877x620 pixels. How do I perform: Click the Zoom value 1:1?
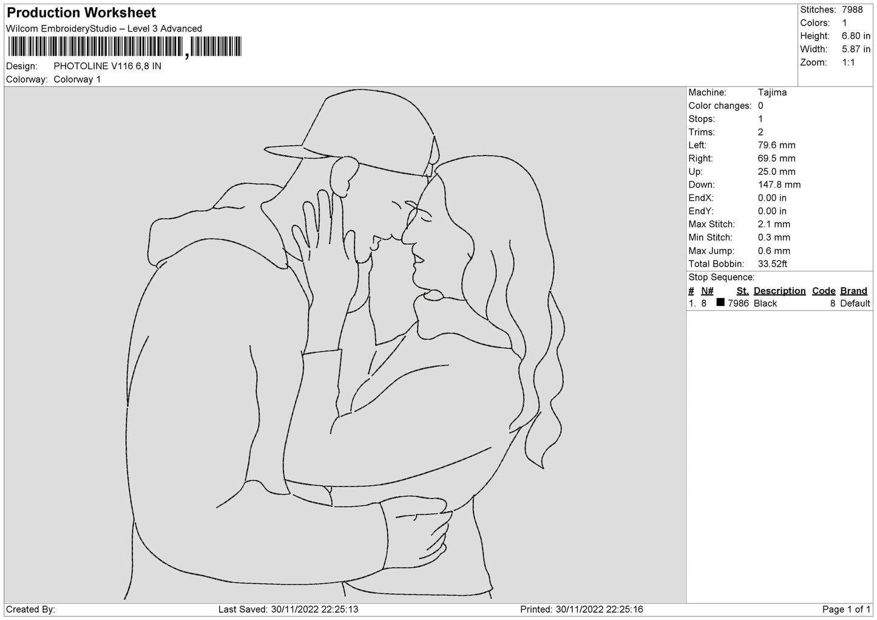(848, 63)
